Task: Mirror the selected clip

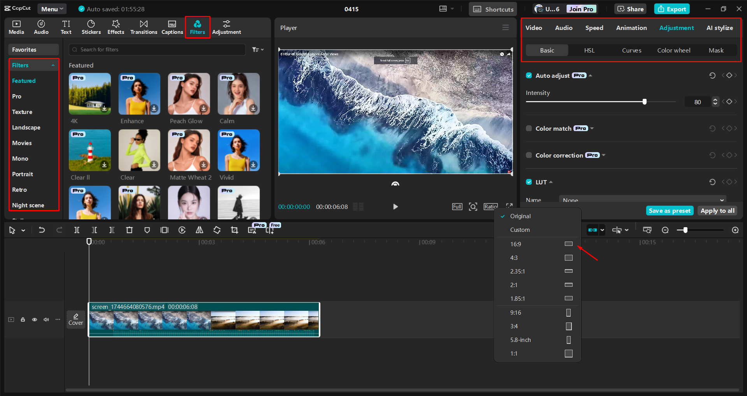Action: [199, 230]
